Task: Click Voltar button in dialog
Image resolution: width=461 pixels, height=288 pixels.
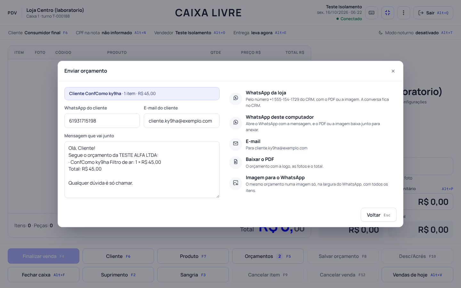Action: (379, 215)
